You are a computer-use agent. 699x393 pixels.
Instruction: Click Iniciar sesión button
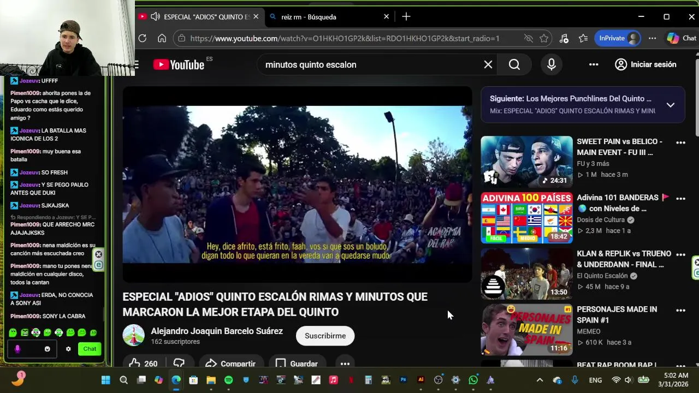pos(645,64)
